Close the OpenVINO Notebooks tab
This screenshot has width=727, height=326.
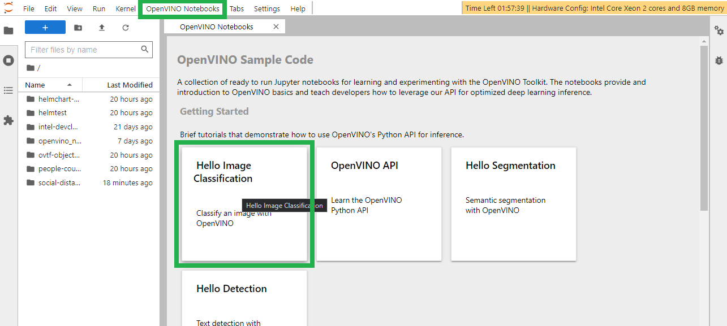tap(276, 27)
